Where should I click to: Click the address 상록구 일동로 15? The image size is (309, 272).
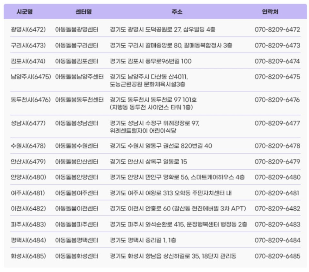[166, 162]
